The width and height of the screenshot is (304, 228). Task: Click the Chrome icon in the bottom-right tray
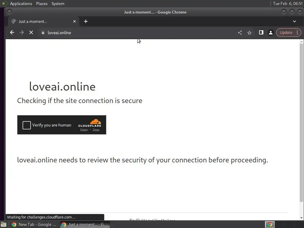coord(270,224)
